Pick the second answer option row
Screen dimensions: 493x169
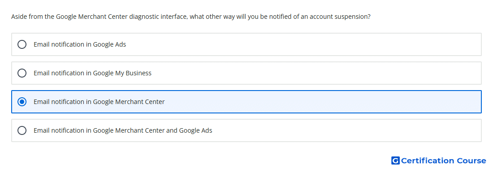(246, 73)
